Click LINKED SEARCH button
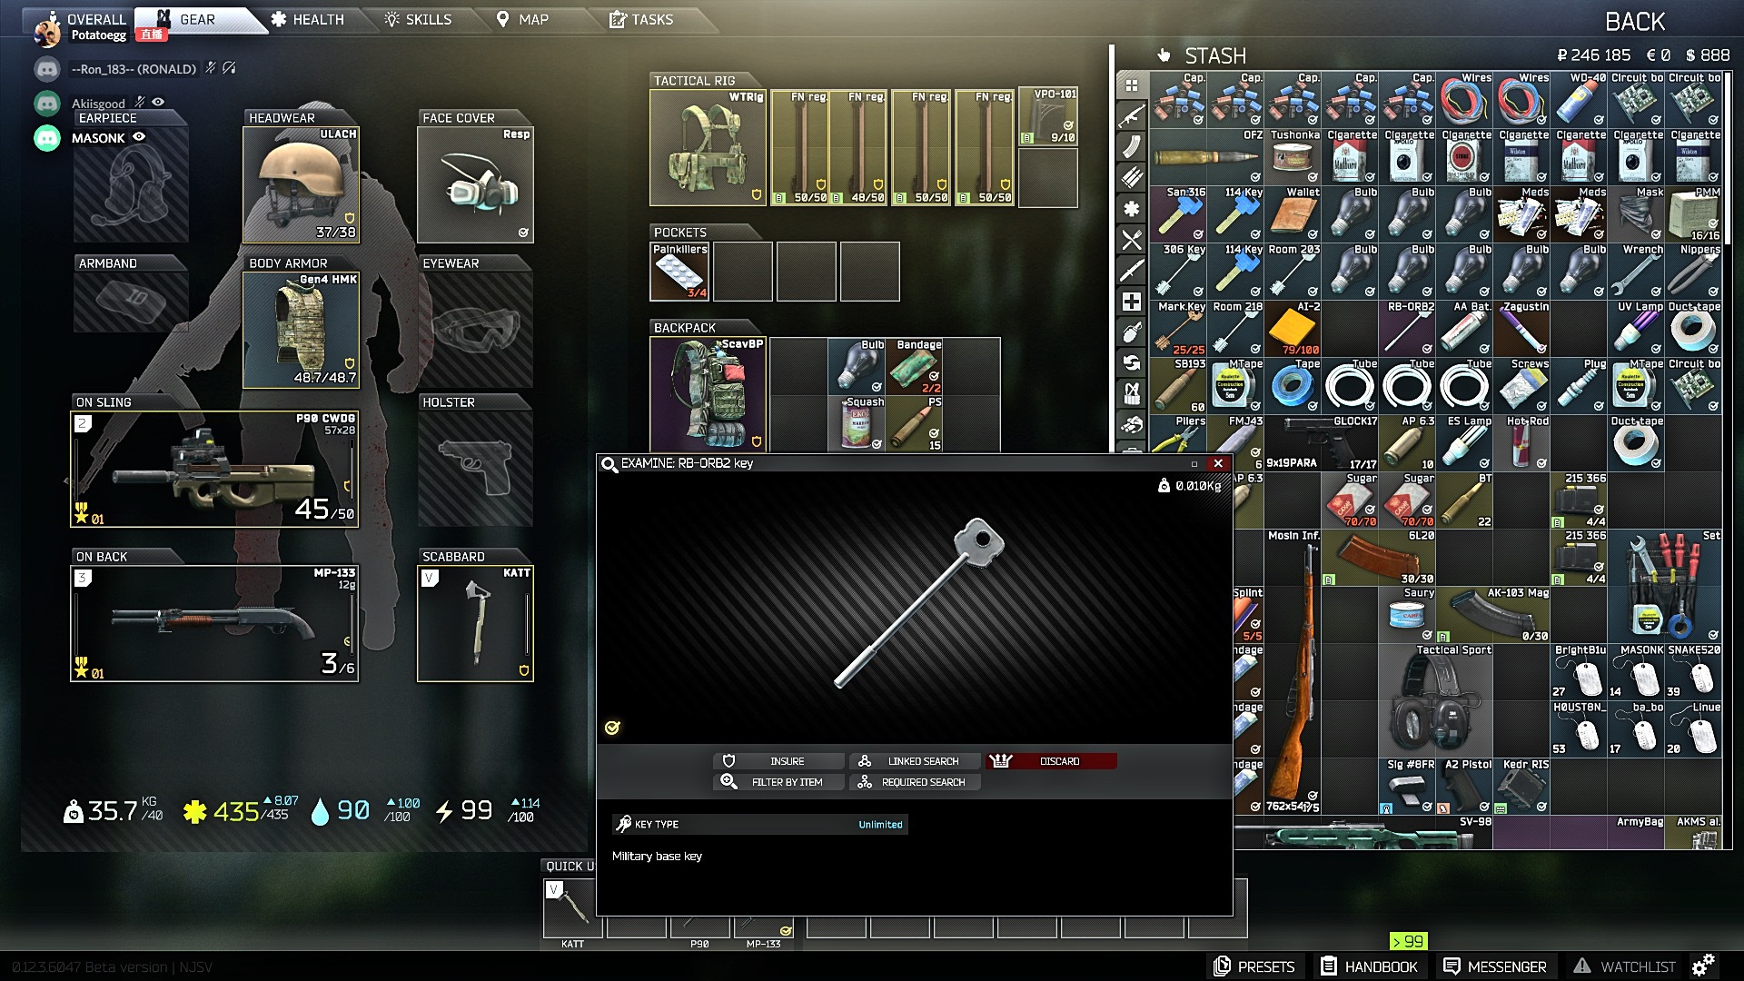1744x981 pixels. pos(915,761)
